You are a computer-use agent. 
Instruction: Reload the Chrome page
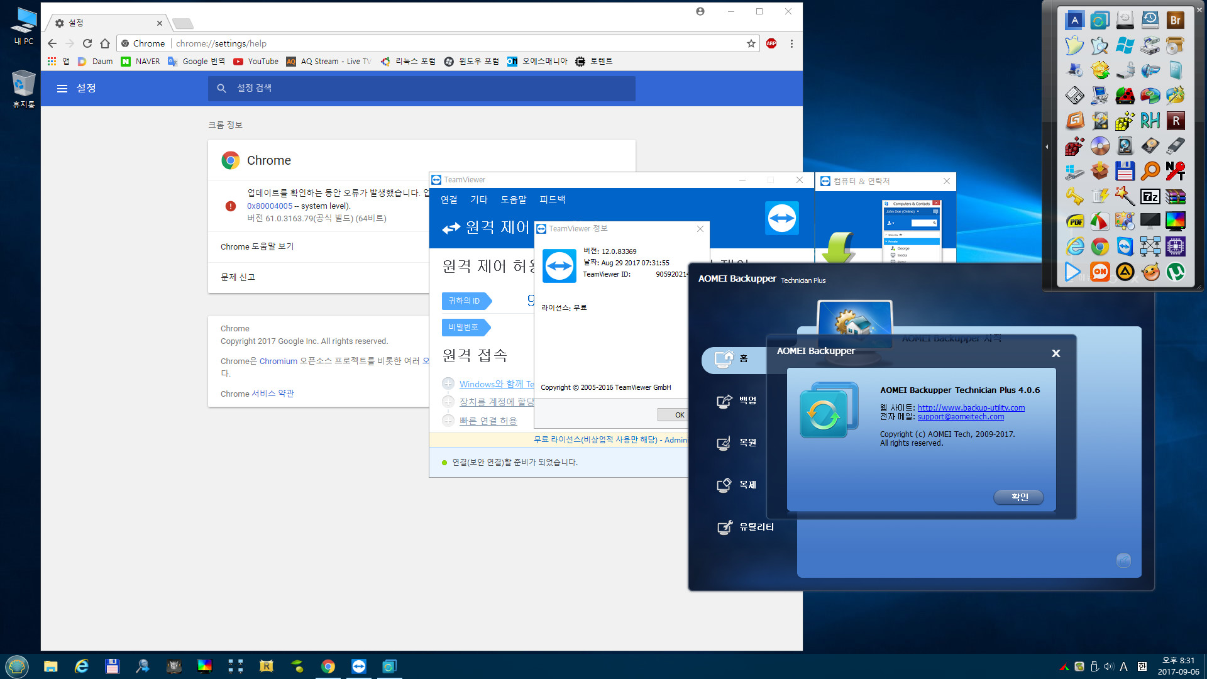coord(87,43)
